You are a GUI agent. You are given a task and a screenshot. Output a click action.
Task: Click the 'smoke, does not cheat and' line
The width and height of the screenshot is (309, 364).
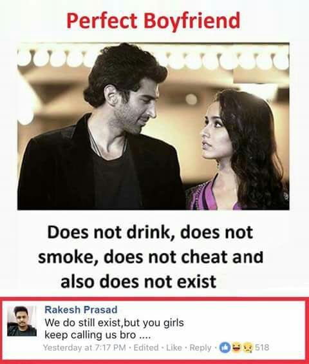click(151, 257)
